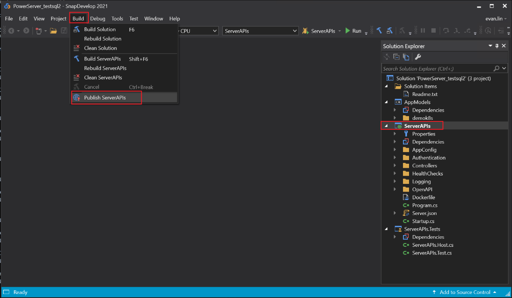Open the Debug menu
The height and width of the screenshot is (298, 512).
tap(98, 19)
